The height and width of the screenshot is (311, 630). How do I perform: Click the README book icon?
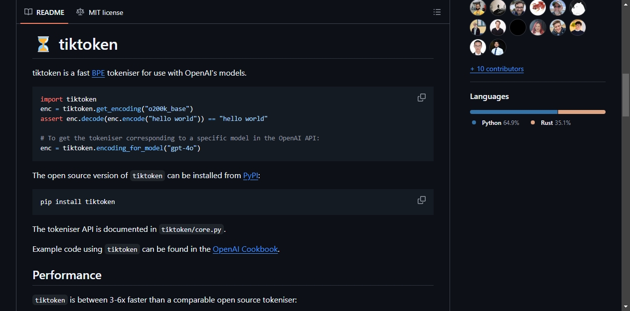point(28,12)
